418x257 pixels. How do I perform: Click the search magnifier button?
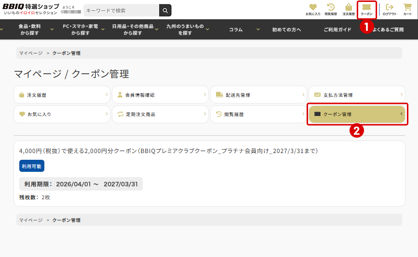click(165, 10)
